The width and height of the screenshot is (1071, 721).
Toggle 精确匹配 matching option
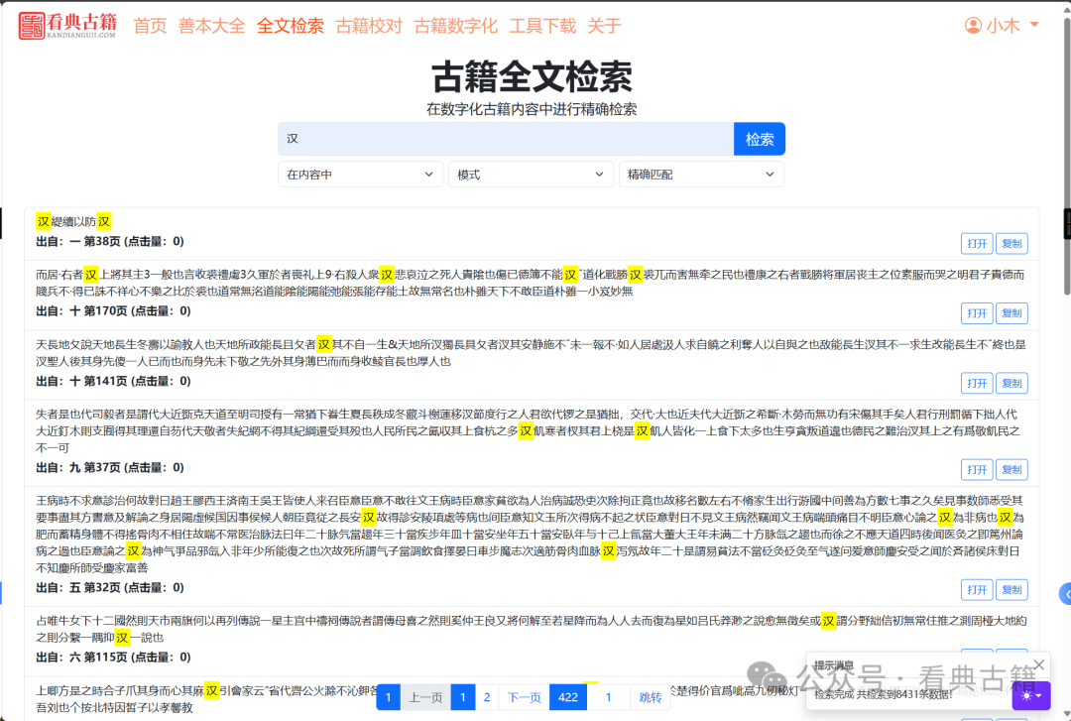point(701,174)
